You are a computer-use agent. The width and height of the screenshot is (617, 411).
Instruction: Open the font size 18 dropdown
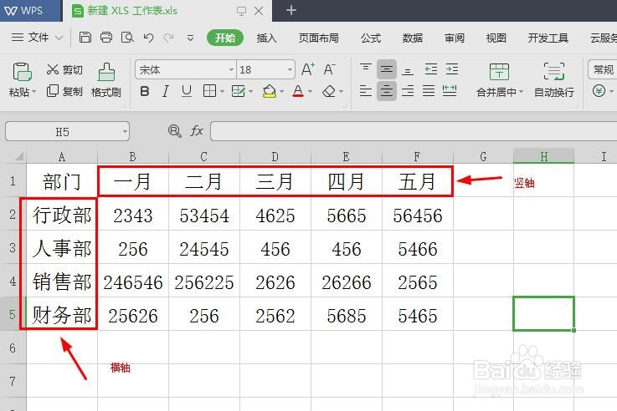290,70
